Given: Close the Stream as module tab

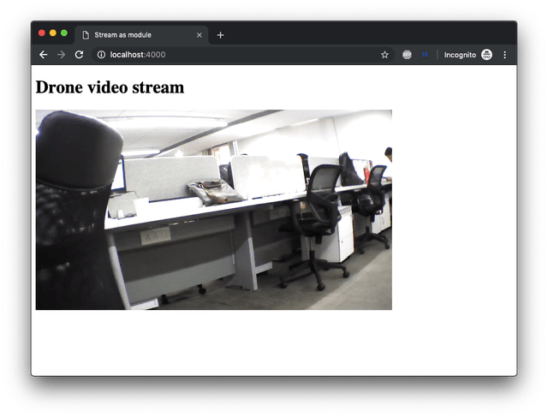Looking at the screenshot, I should pos(200,35).
